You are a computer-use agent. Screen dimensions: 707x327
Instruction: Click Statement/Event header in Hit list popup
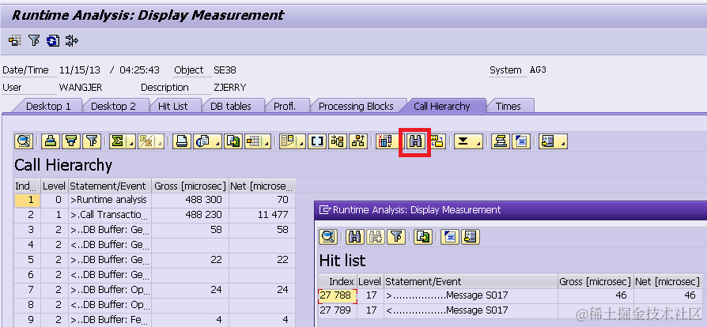tap(471, 282)
